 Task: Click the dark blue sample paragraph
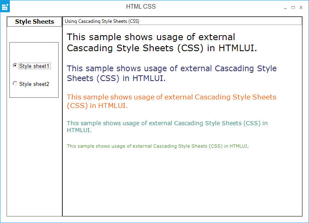tap(171, 73)
